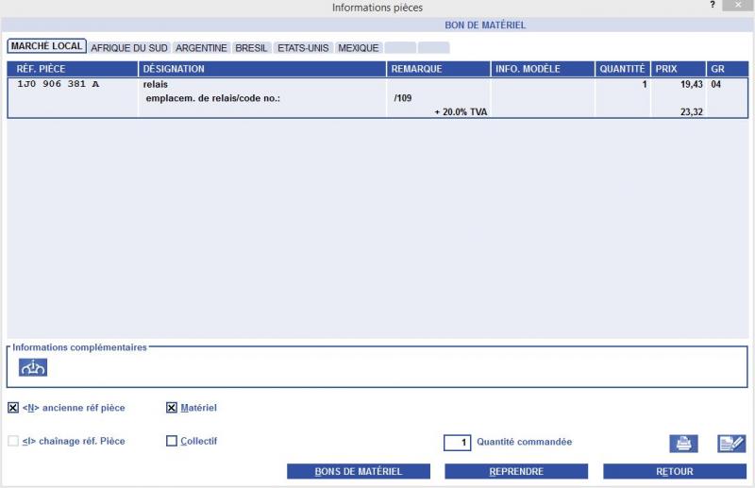Click the Quantité commandée input field

pyautogui.click(x=457, y=443)
